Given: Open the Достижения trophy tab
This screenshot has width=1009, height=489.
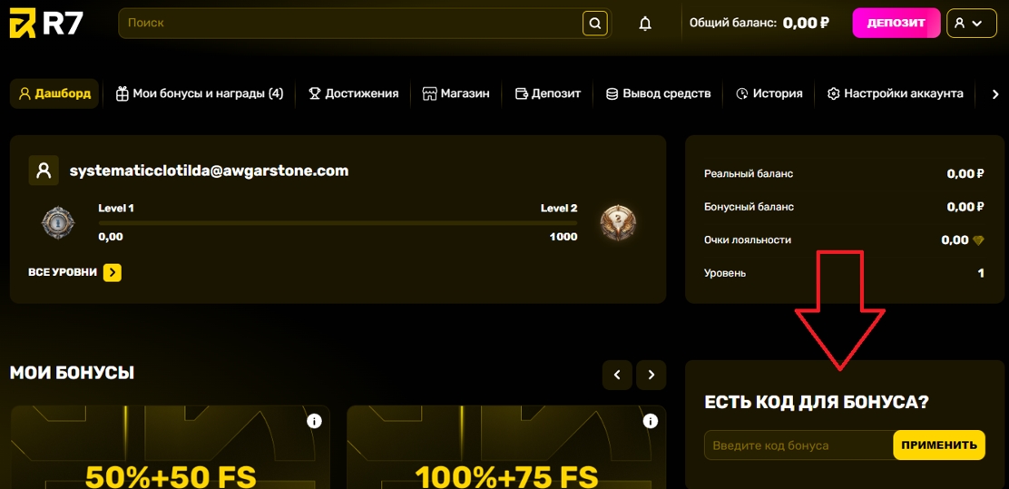Looking at the screenshot, I should tap(353, 94).
